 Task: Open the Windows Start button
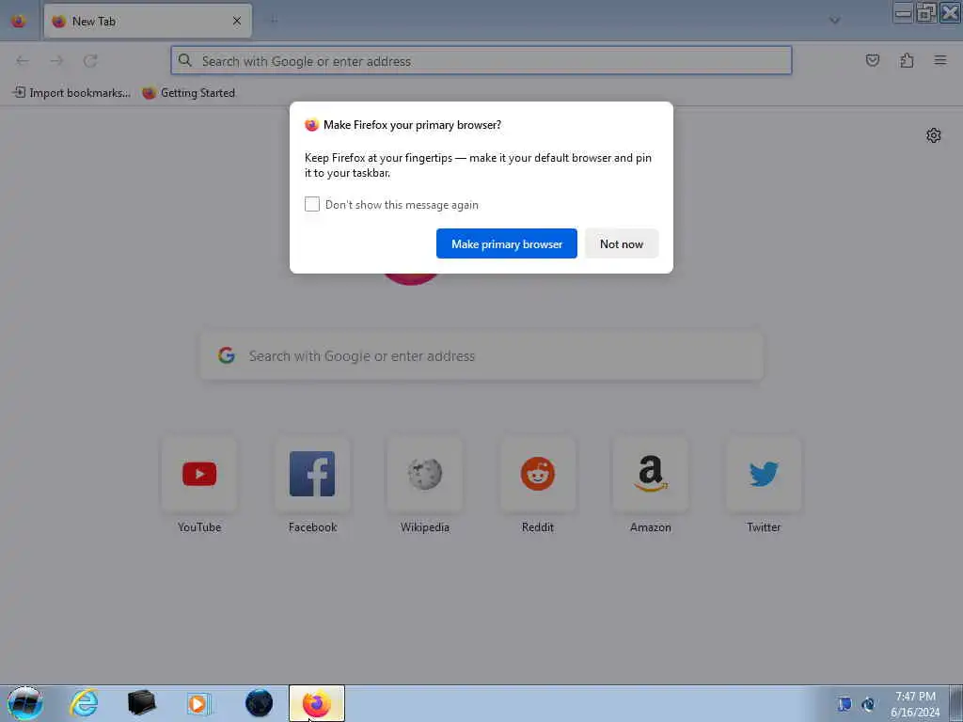point(25,703)
